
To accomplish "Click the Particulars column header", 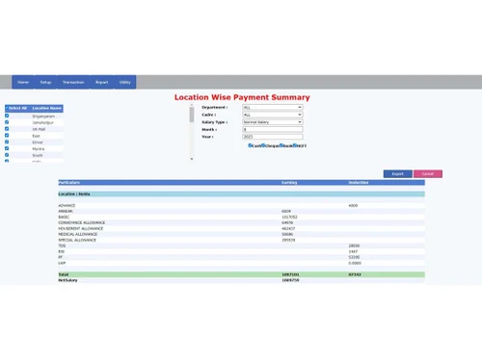I will click(x=69, y=182).
